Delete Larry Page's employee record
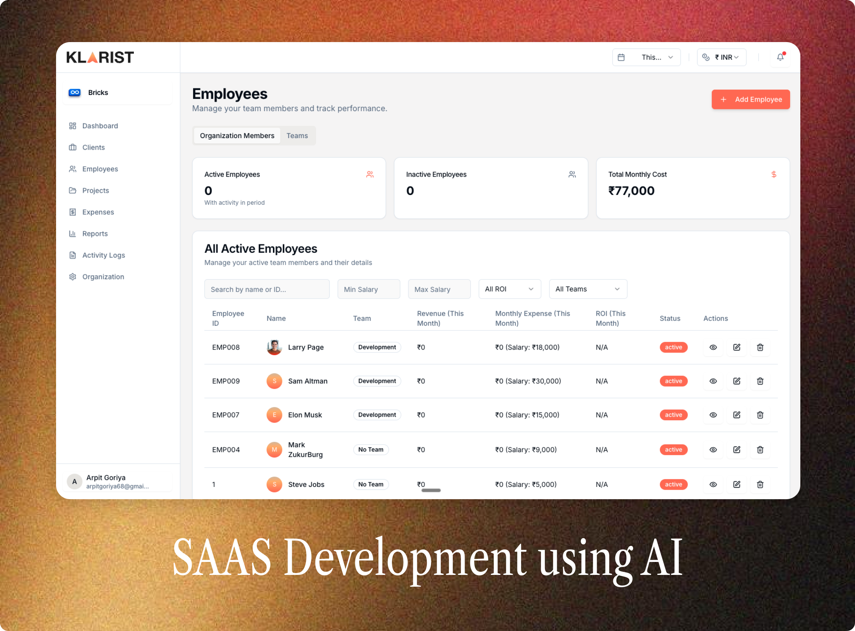Screen dimensions: 855x631 coord(760,347)
